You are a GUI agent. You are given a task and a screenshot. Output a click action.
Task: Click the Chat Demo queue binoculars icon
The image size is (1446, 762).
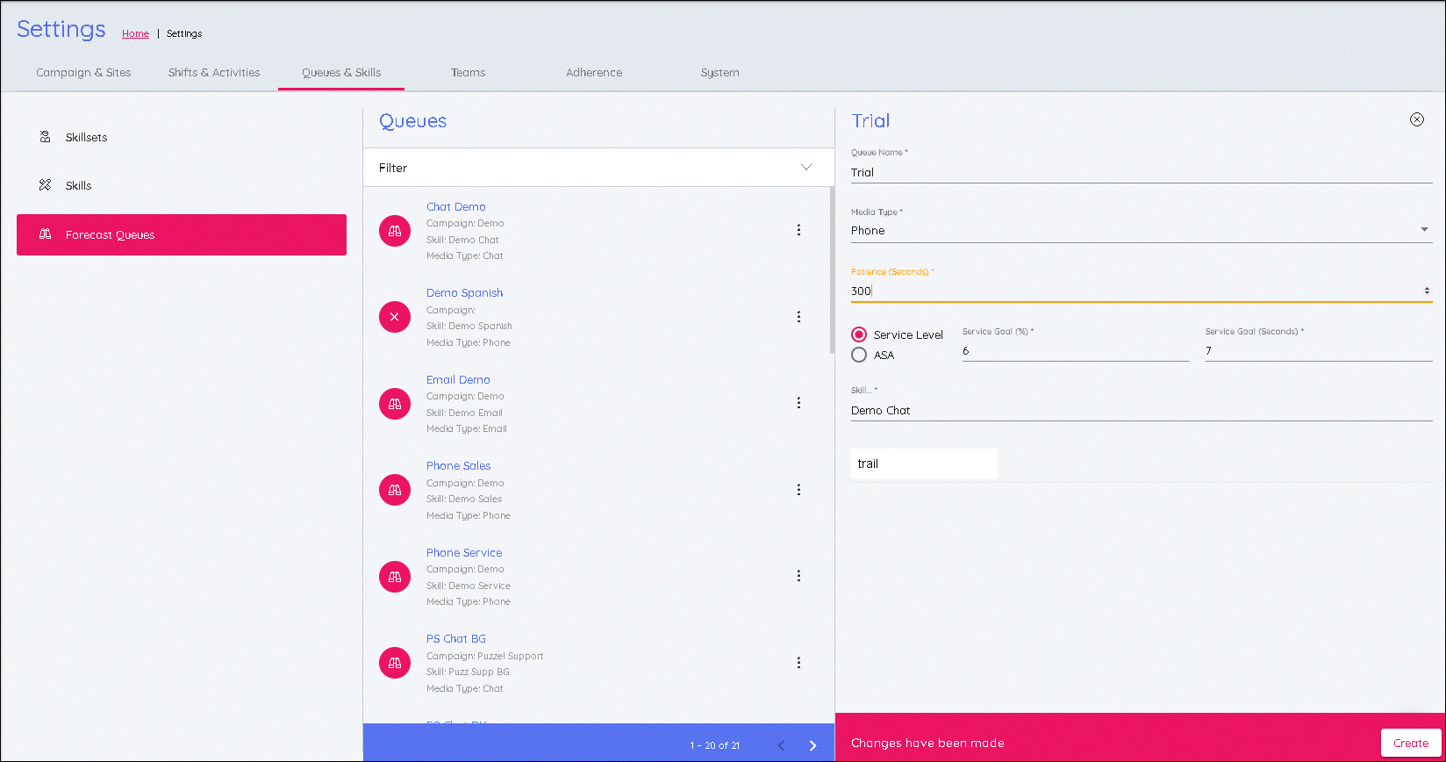click(x=395, y=231)
